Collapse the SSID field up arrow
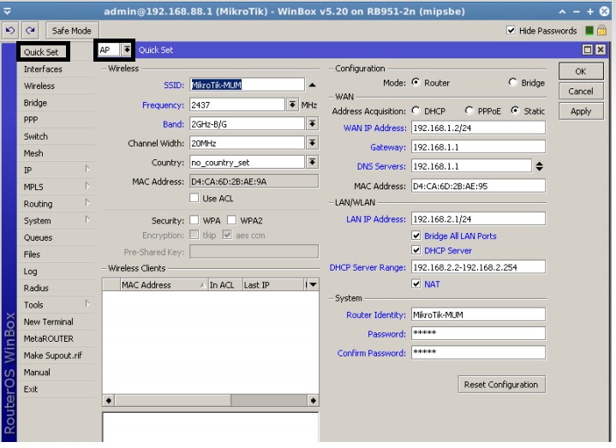616x448 pixels. [313, 85]
